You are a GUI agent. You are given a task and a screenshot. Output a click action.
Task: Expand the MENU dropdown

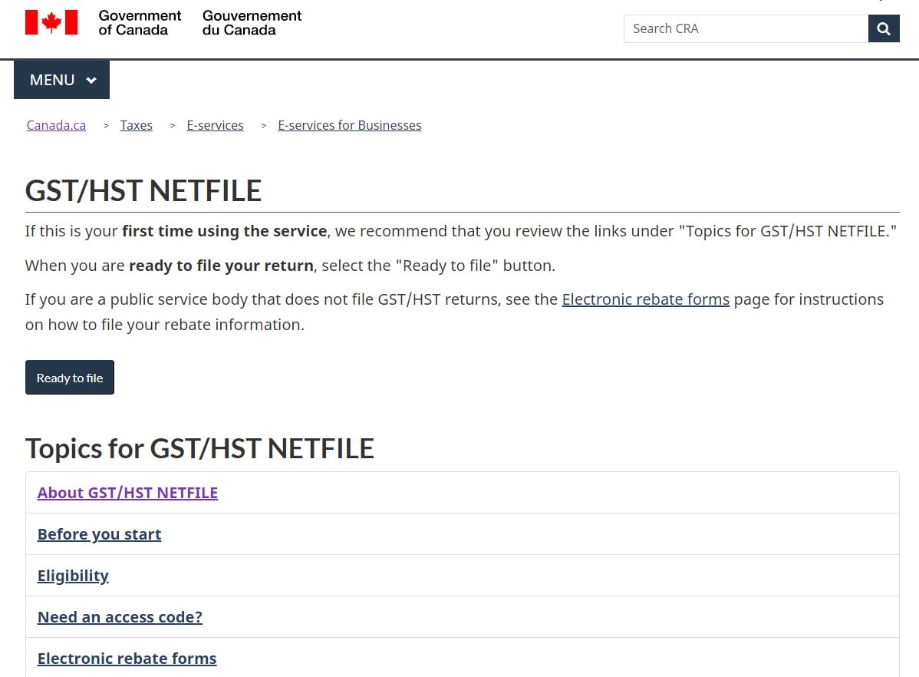click(61, 80)
